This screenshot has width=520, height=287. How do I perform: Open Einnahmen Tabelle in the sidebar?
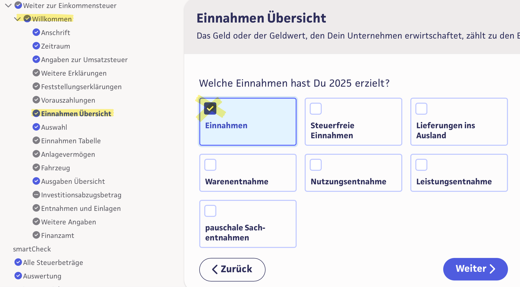coord(71,141)
